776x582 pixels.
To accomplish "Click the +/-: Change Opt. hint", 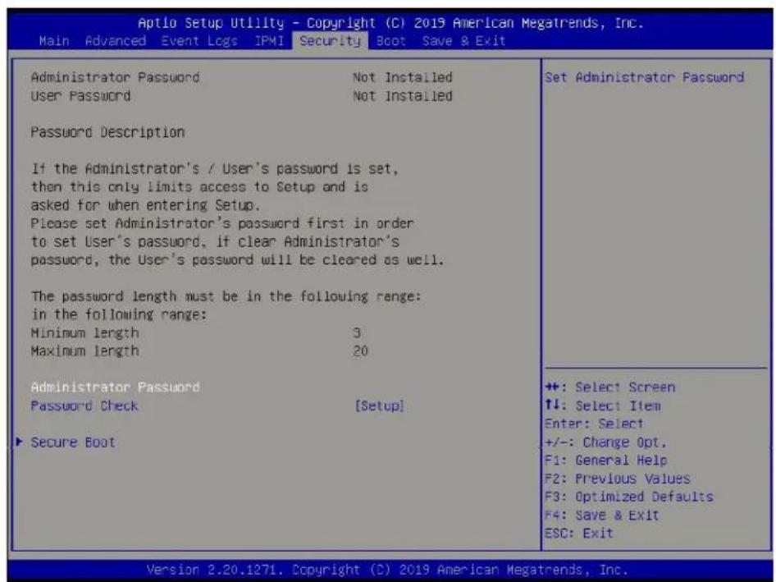I will 605,442.
